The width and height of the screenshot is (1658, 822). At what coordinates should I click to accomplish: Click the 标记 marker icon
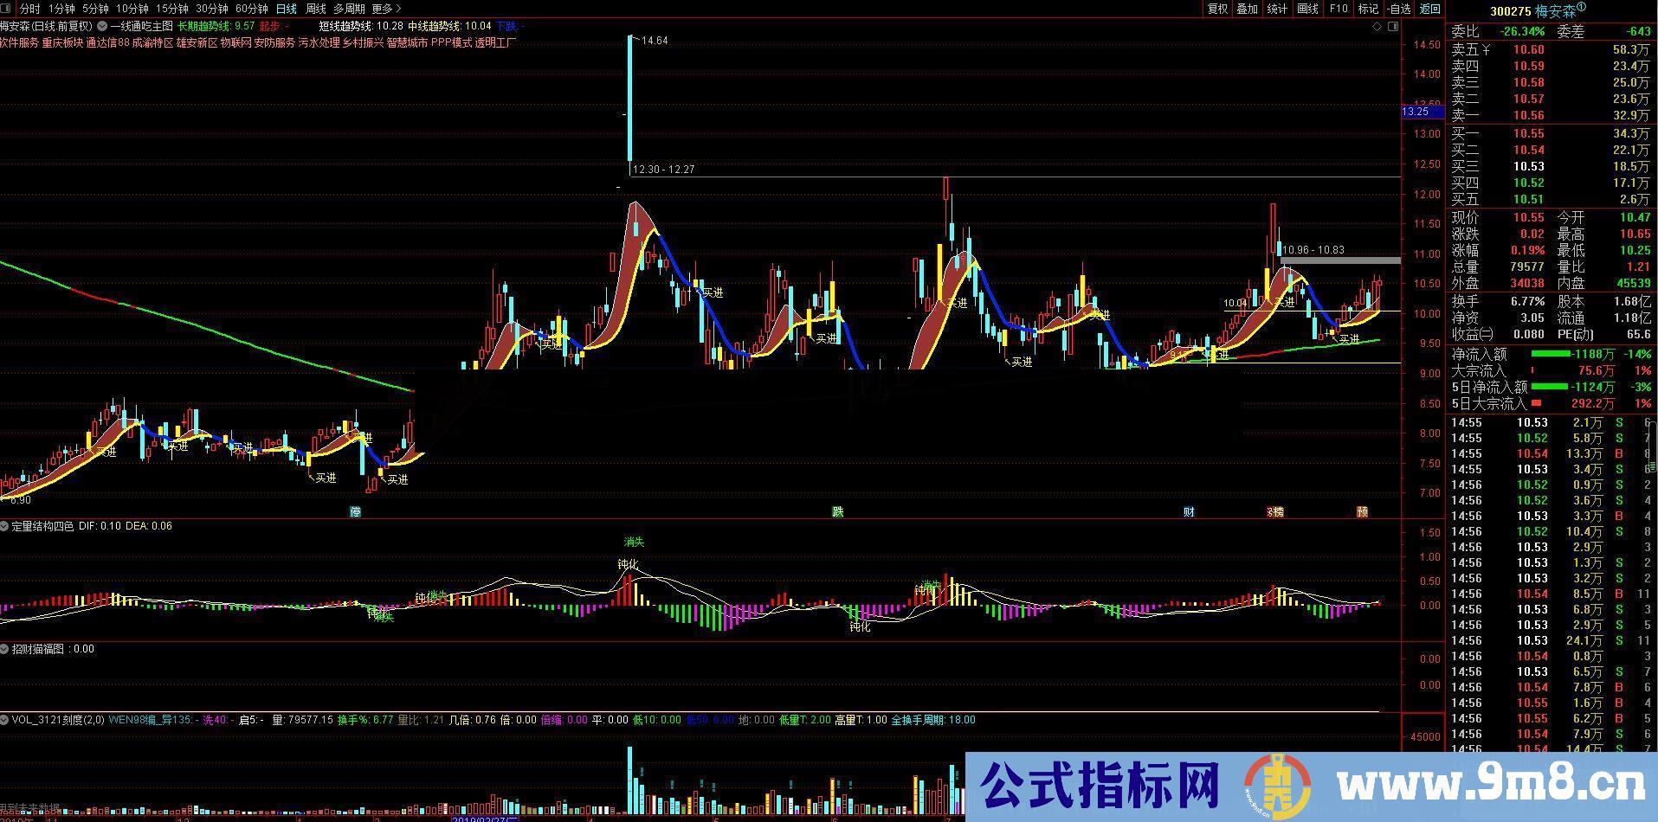pyautogui.click(x=1369, y=9)
